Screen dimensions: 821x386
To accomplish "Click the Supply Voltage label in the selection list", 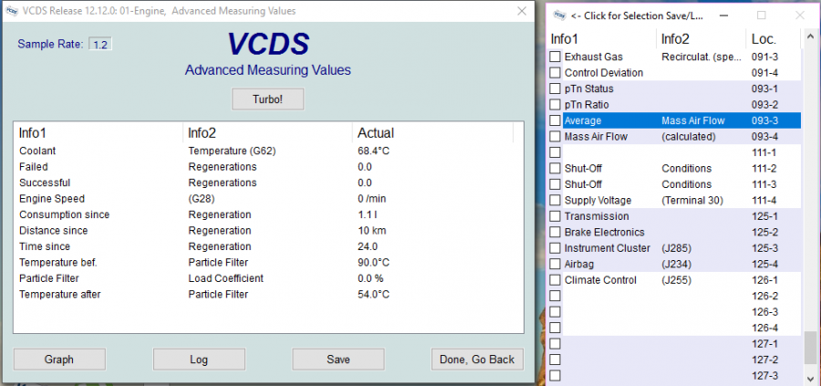I will [598, 200].
